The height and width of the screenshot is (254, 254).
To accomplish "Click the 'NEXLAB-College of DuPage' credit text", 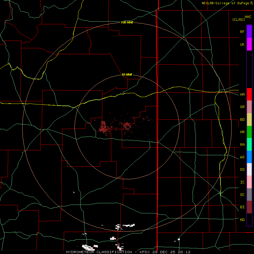I will coord(225,3).
